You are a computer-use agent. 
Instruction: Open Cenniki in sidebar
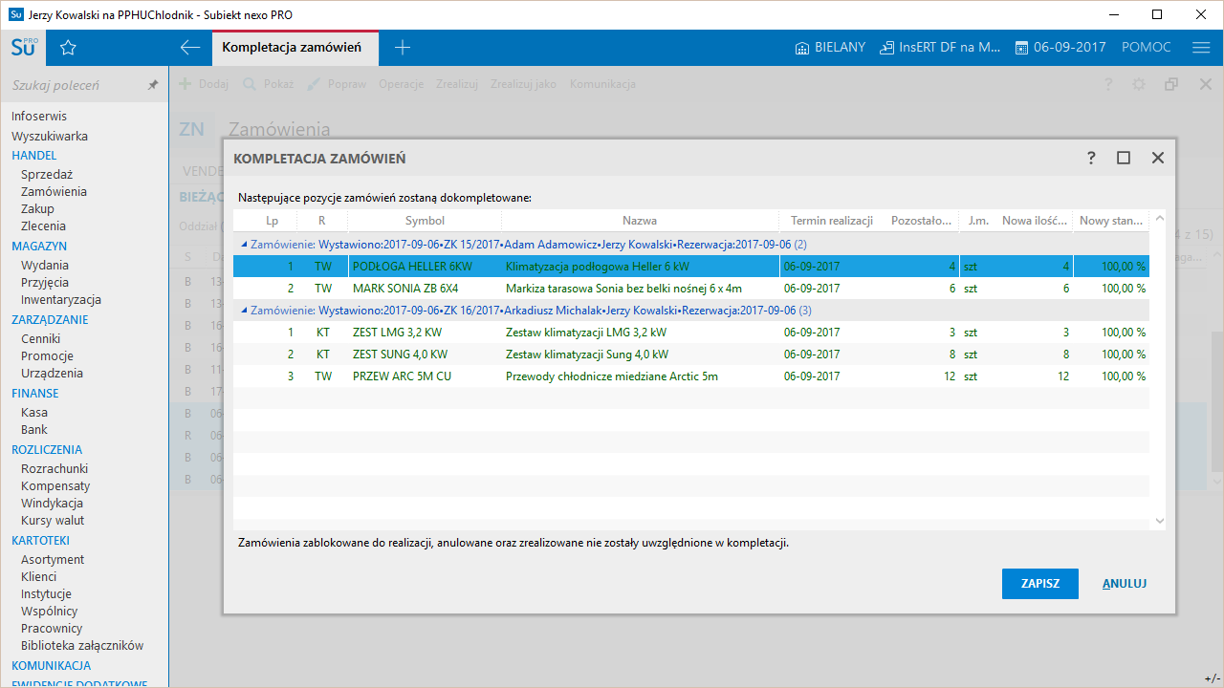coord(41,338)
